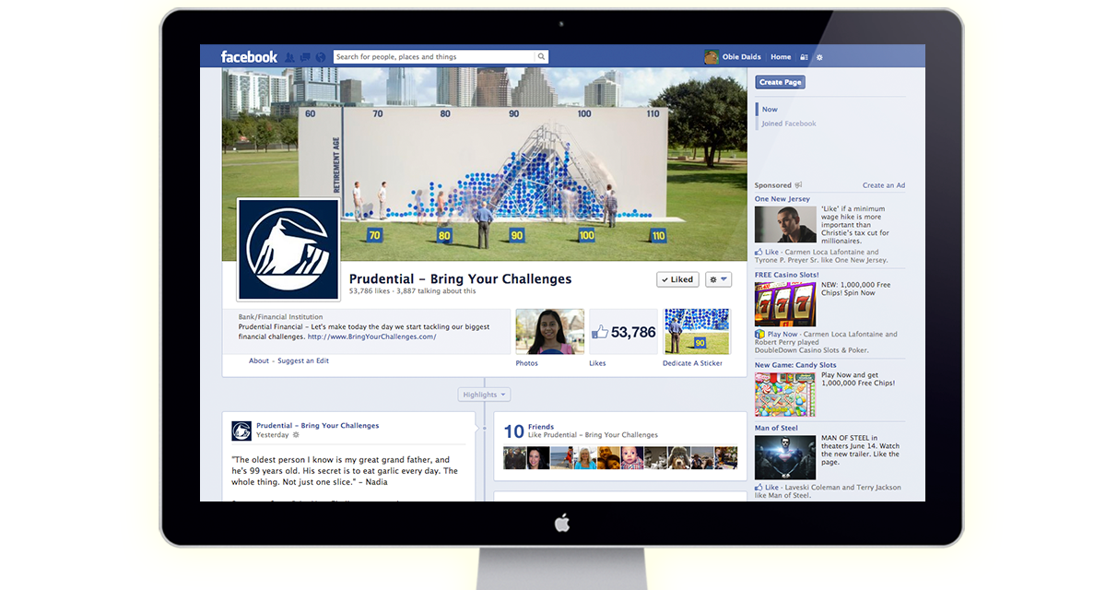Click into the search people, places field
This screenshot has height=590, width=1106.
click(x=434, y=56)
